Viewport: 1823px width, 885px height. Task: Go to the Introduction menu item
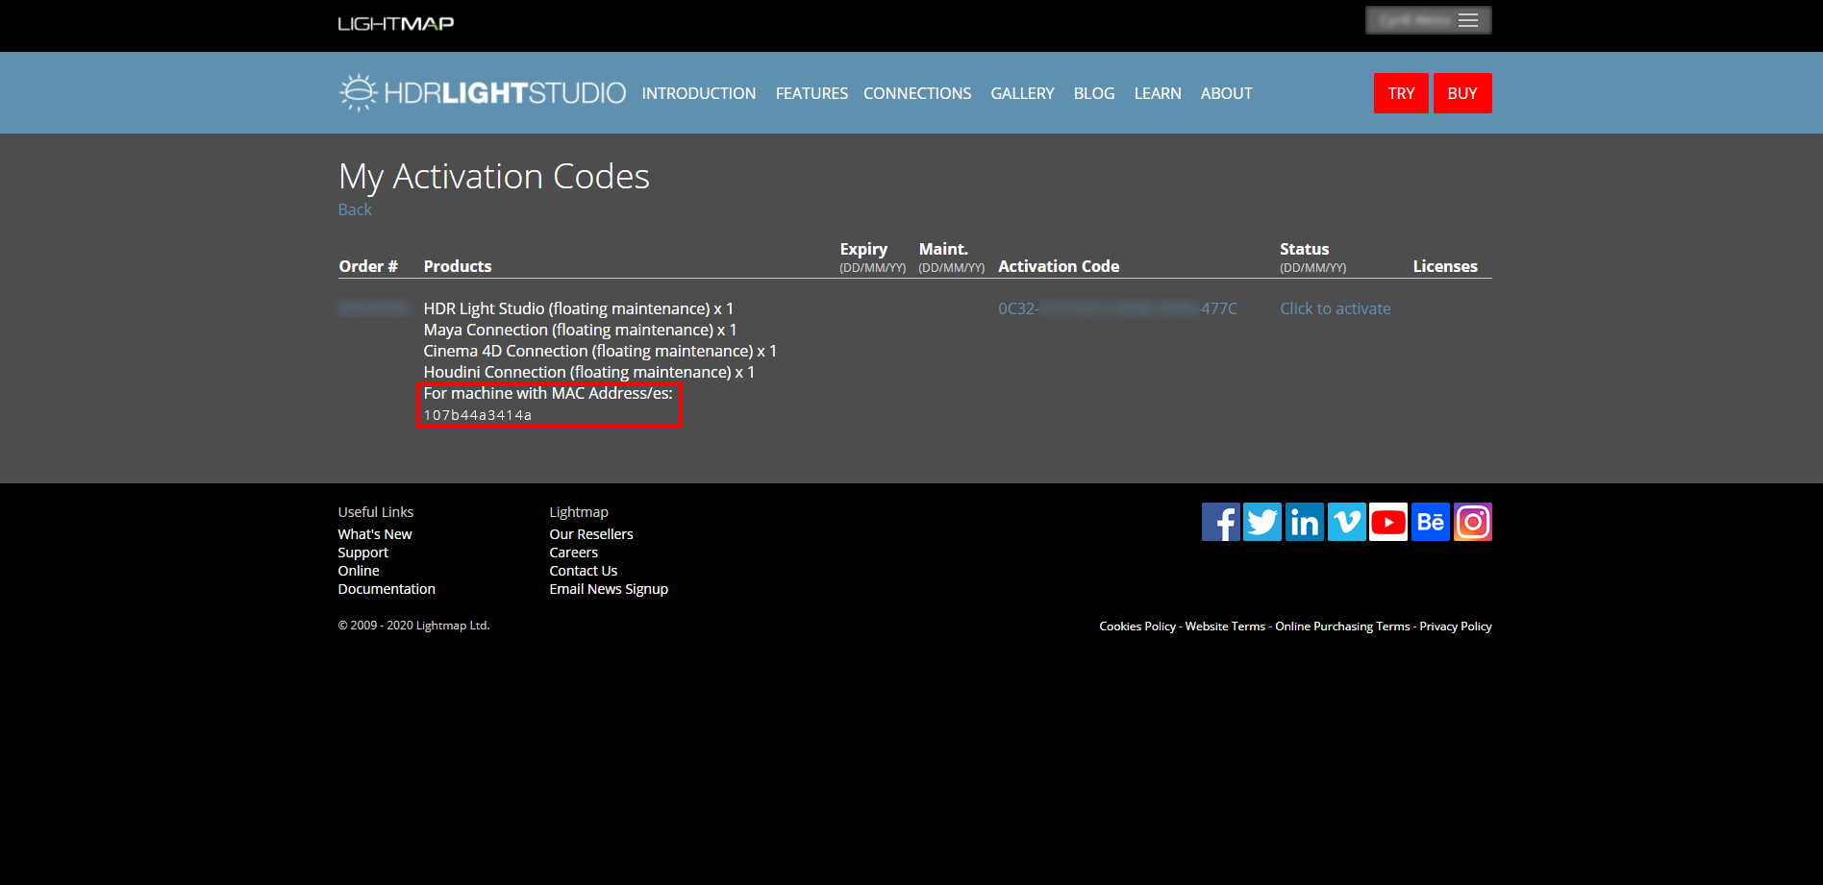tap(699, 93)
